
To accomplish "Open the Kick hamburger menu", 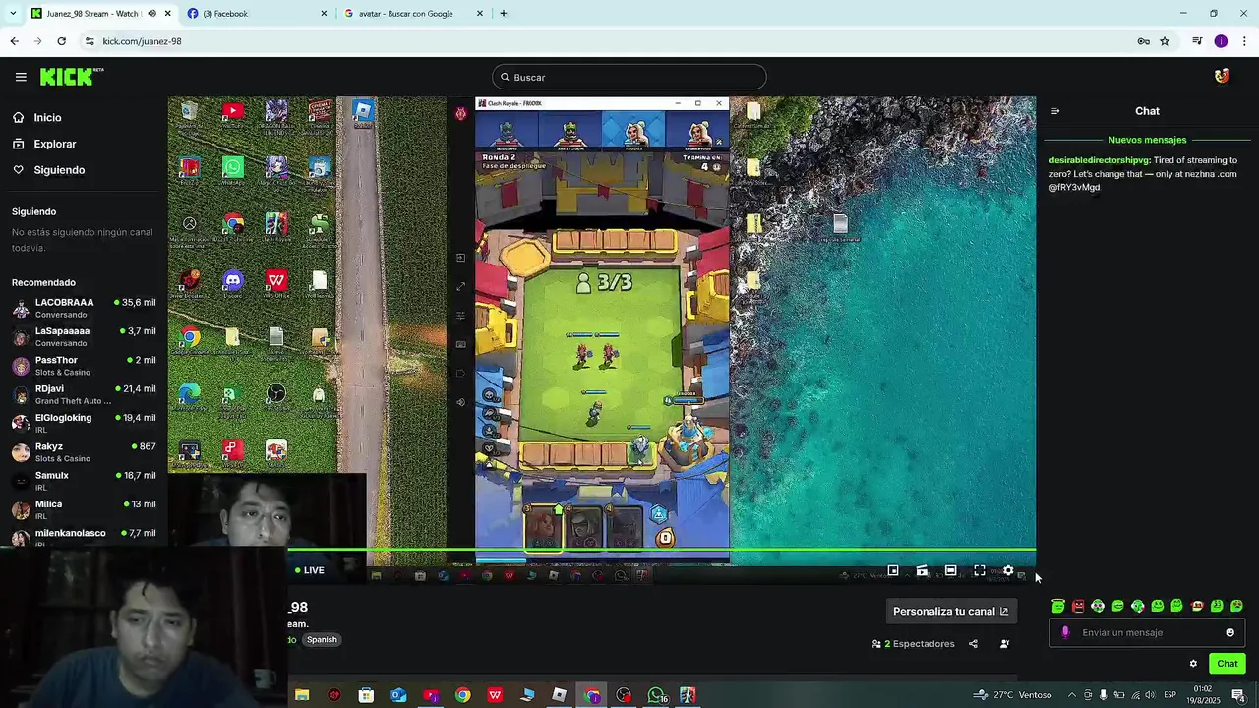I will (x=21, y=77).
